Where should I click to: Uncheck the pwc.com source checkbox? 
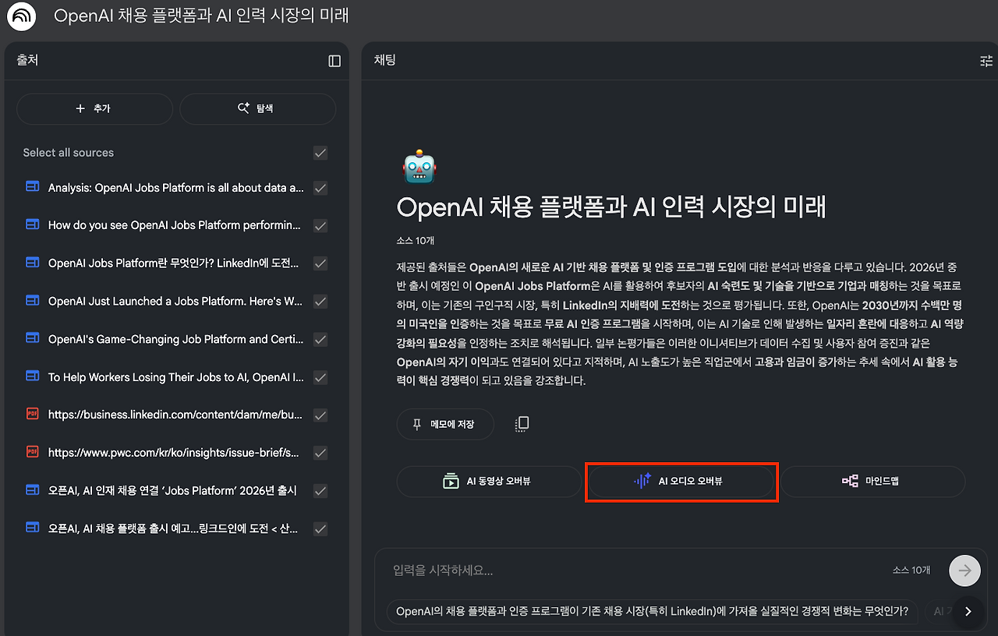320,453
